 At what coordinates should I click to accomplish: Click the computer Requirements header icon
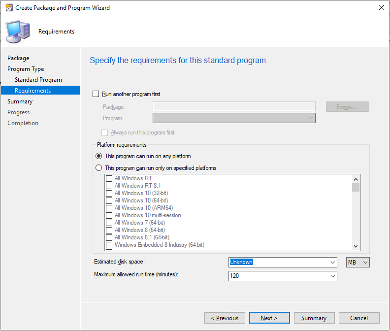tap(18, 32)
